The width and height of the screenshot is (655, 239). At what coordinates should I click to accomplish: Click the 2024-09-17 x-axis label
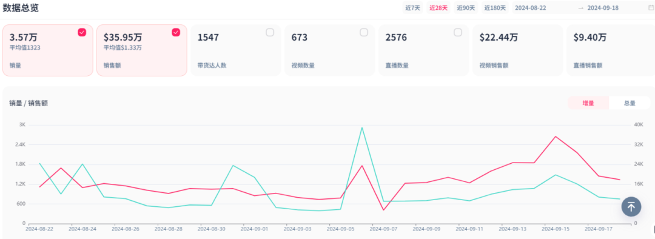point(599,229)
